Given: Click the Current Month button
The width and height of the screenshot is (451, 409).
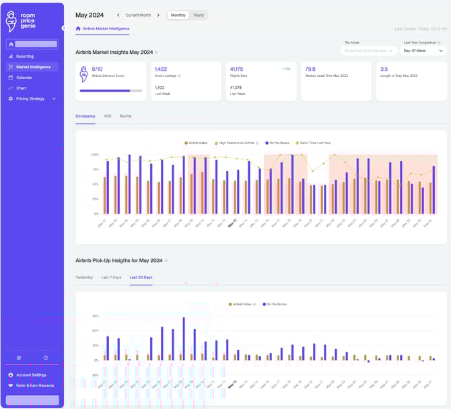Looking at the screenshot, I should (138, 15).
